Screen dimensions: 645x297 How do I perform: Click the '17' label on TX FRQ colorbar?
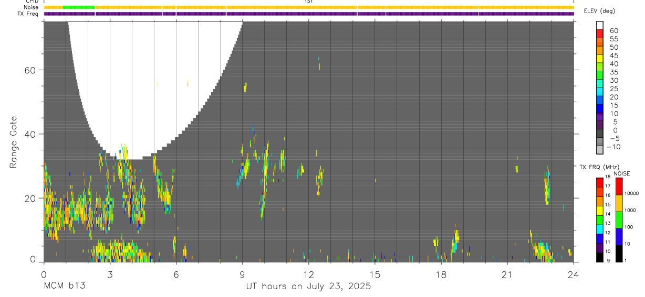(x=607, y=186)
